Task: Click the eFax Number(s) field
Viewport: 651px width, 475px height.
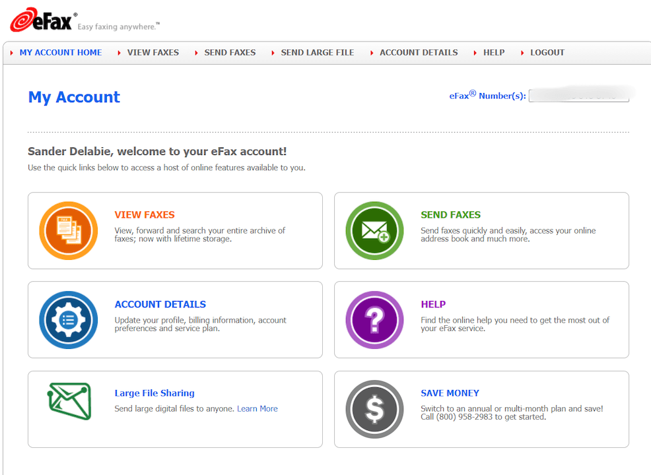Action: [x=580, y=96]
